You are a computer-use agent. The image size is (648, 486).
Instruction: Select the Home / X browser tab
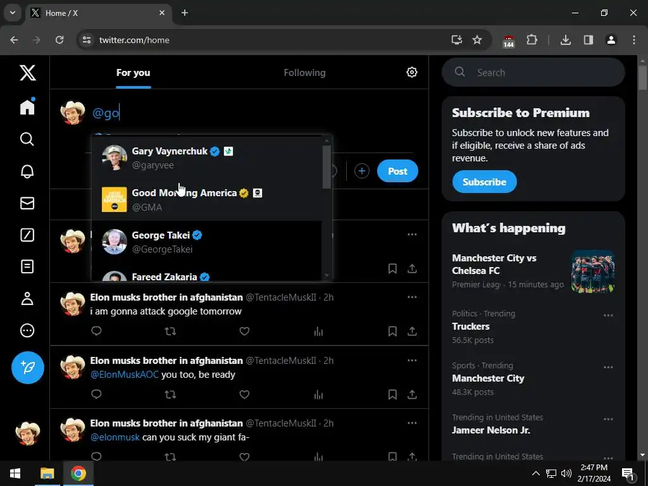pyautogui.click(x=99, y=13)
